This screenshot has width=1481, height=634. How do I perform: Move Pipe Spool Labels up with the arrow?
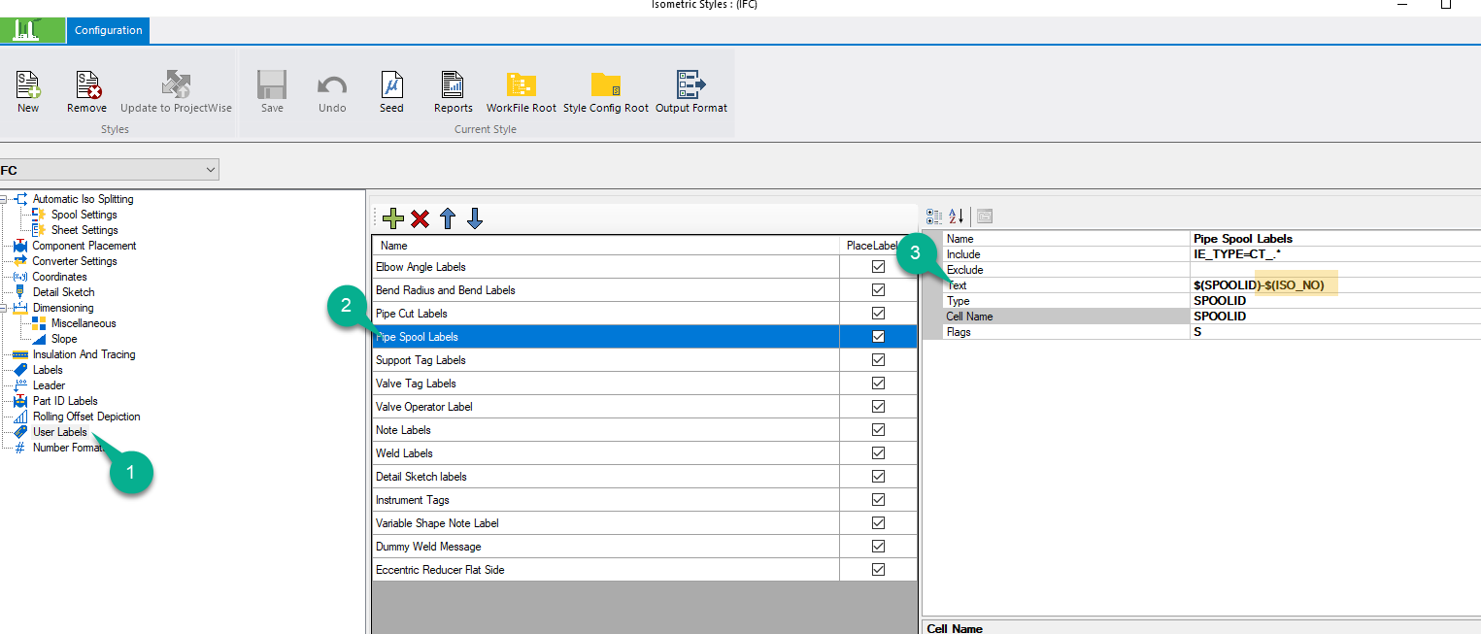click(x=448, y=218)
